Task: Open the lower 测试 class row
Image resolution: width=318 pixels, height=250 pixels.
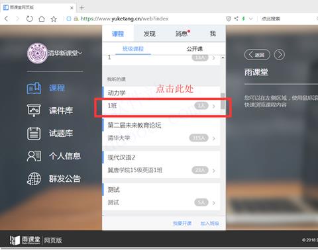Action: (x=161, y=202)
